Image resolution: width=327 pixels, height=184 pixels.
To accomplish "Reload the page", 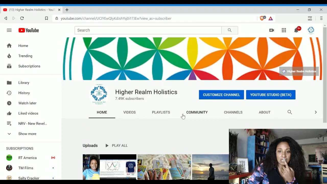I will click(22, 18).
